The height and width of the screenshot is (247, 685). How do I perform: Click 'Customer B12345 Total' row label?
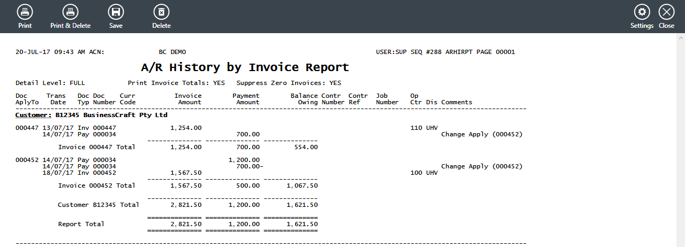click(99, 205)
